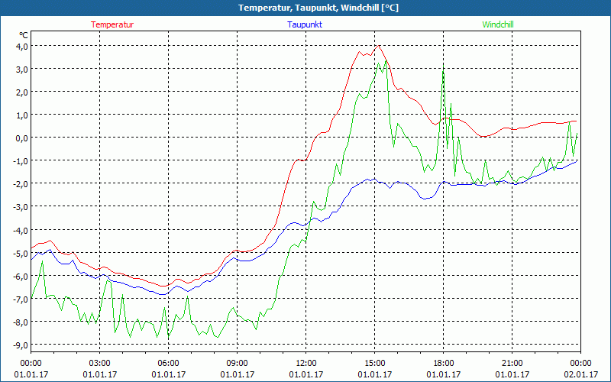Screen dimensions: 611x382
Task: Click the '01.01.17' date under 15:00
Action: click(x=375, y=374)
